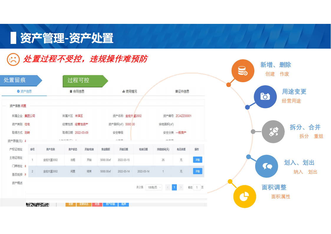Click 详情 button for the 出租 row
This screenshot has height=234, width=331.
(x=197, y=160)
